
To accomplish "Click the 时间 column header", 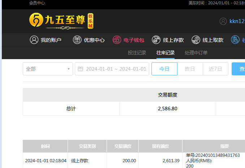I will [45, 146].
